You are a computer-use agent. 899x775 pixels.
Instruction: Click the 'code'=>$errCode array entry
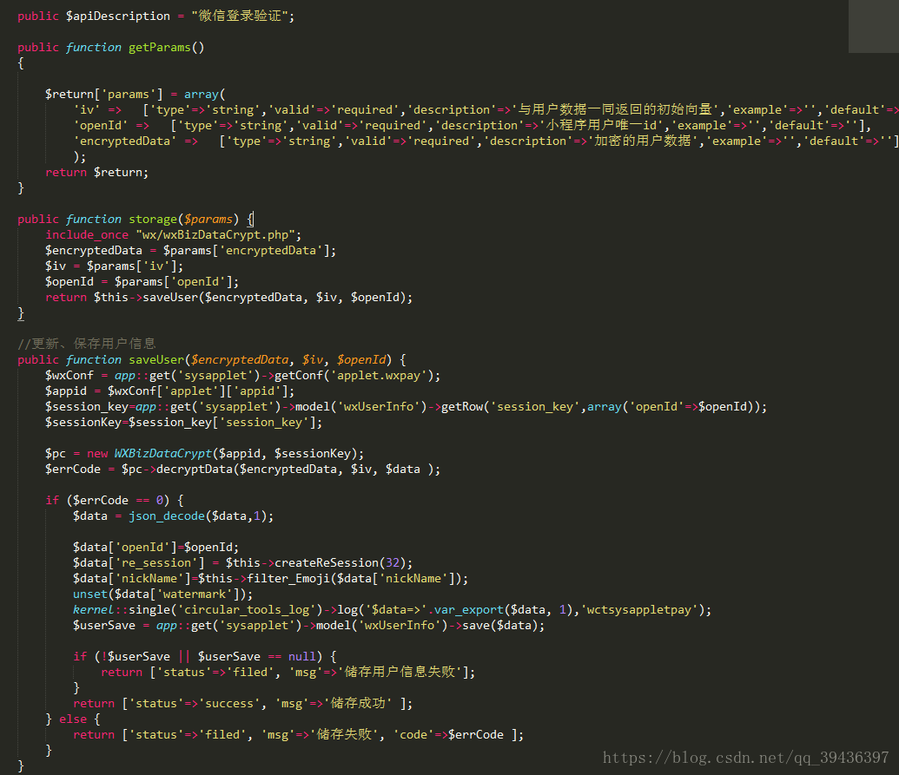(x=448, y=735)
